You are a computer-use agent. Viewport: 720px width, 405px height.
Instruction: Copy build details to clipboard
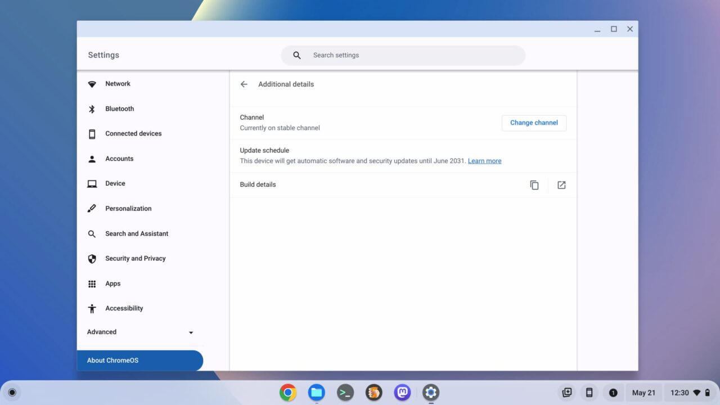coord(534,185)
